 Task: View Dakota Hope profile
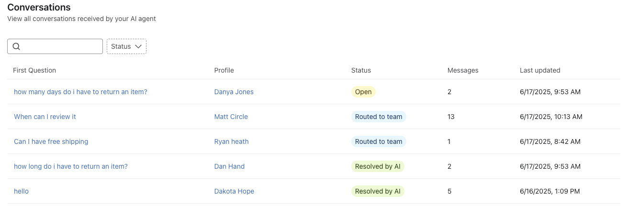tap(234, 191)
